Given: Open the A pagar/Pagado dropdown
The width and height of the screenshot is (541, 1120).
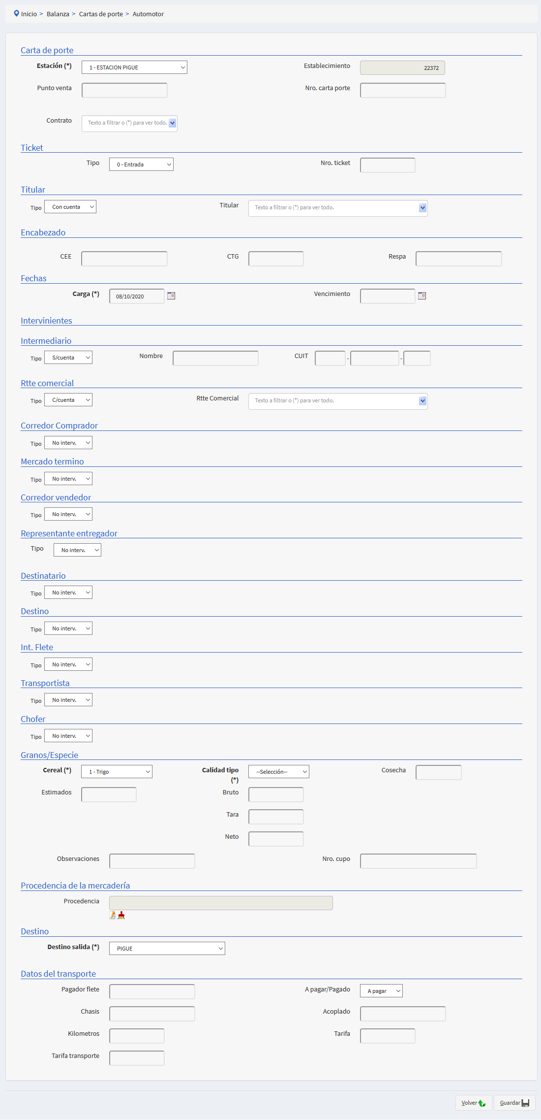Looking at the screenshot, I should pos(381,991).
